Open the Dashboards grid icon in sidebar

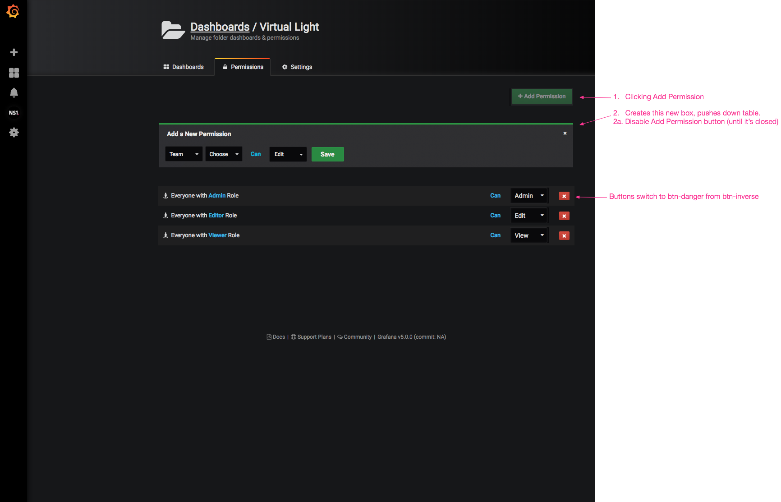tap(14, 72)
